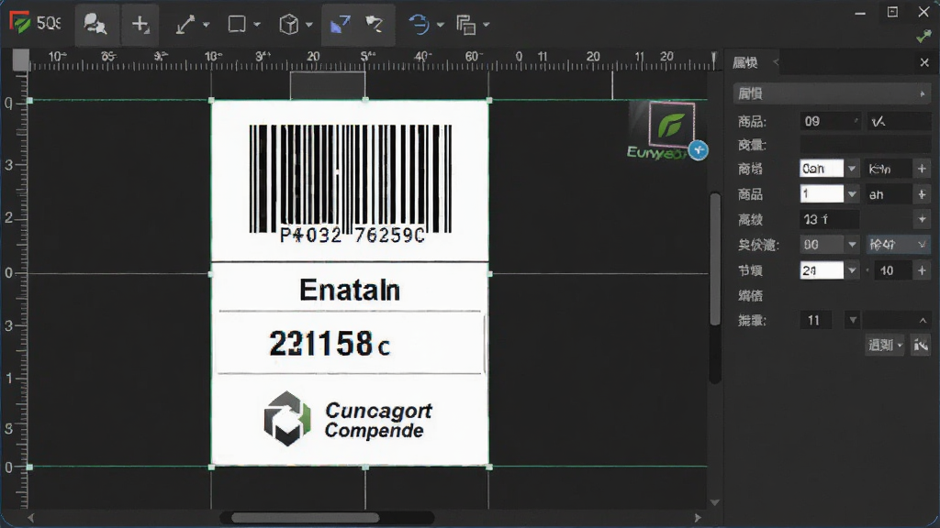Click the horizontal scrollbar right arrow
Screen dimensions: 940x528
(698, 518)
